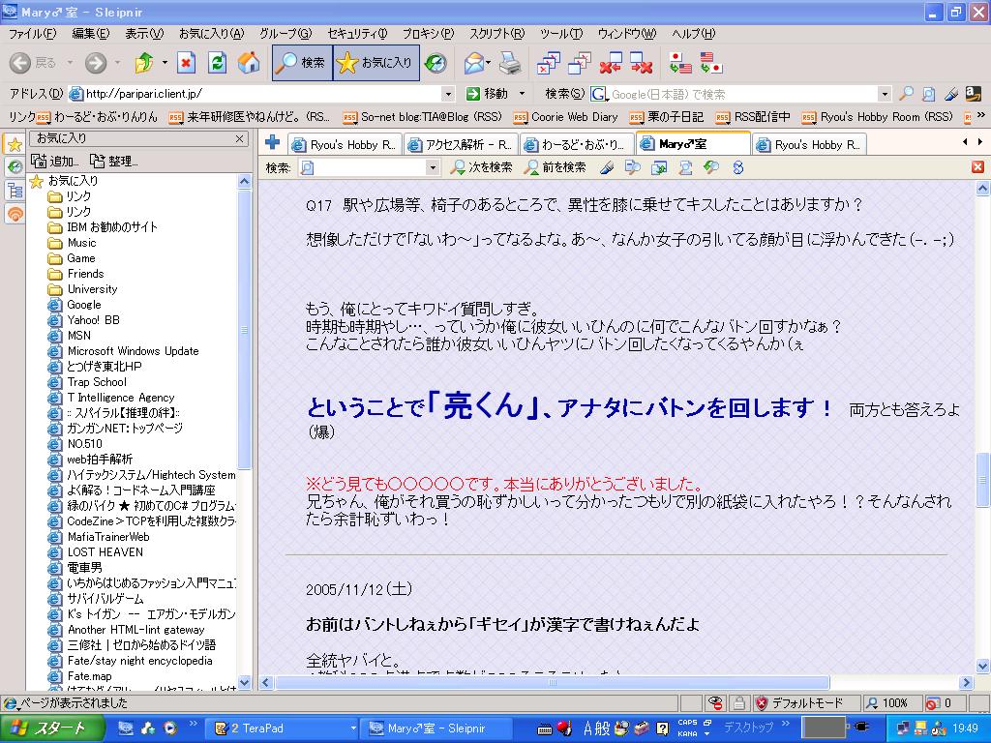The height and width of the screenshot is (743, 991).
Task: Open the 電車男 favorite
Action: click(x=75, y=567)
